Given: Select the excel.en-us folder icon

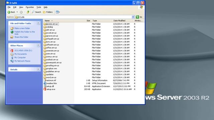Looking at the screenshot, I should pyautogui.click(x=45, y=33).
